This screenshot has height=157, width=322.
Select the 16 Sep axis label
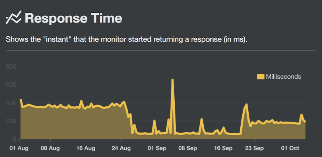(x=223, y=148)
